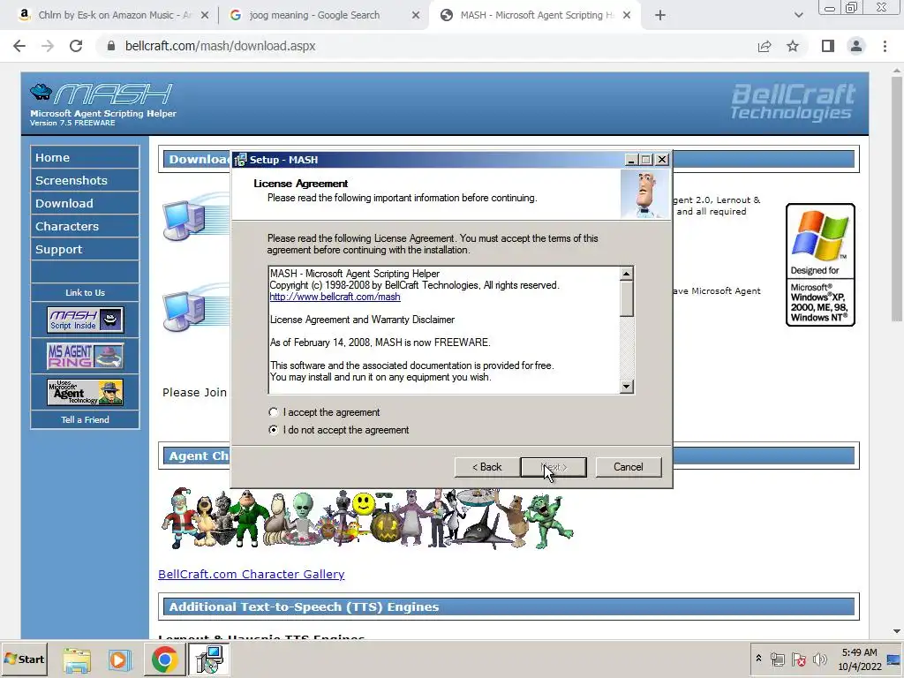Click Setup dialog title bar icon

pyautogui.click(x=240, y=160)
